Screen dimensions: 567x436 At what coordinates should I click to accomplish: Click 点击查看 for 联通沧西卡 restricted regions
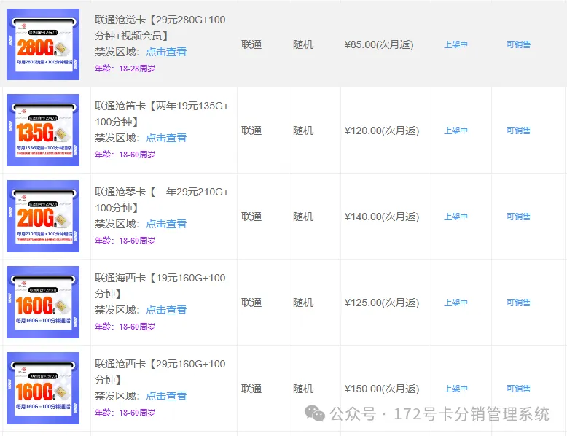[x=165, y=396]
